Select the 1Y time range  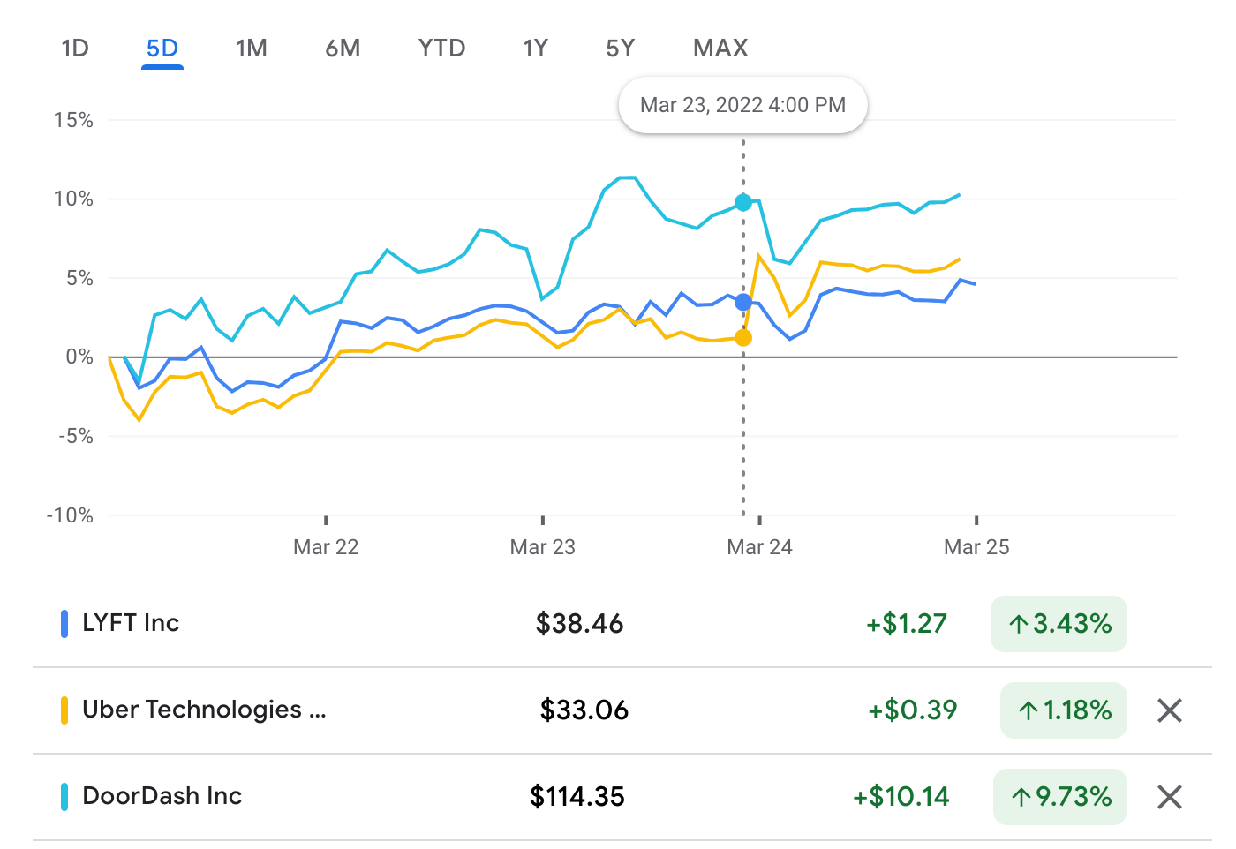point(535,48)
